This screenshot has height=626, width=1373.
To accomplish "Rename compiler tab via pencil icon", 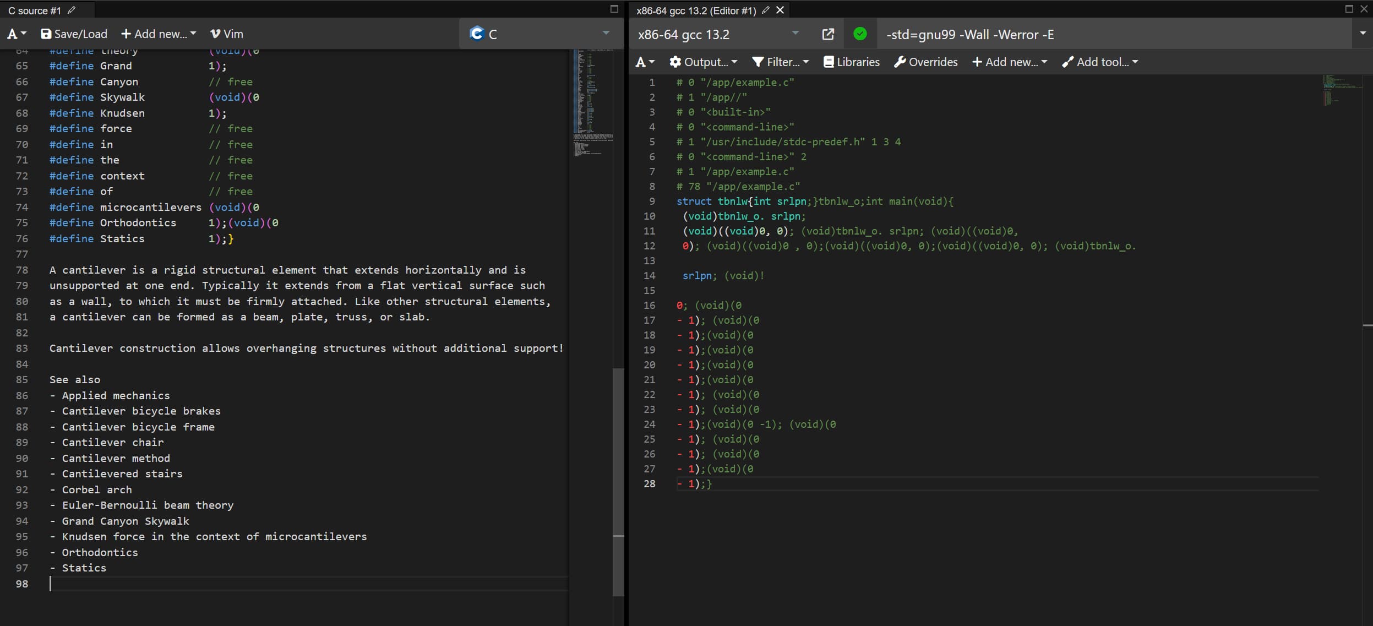I will click(765, 10).
